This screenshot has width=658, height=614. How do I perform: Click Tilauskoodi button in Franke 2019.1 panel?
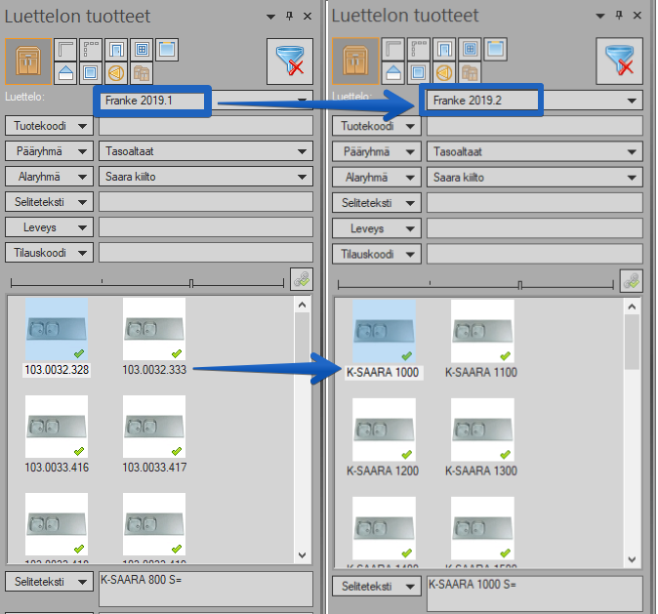[49, 253]
